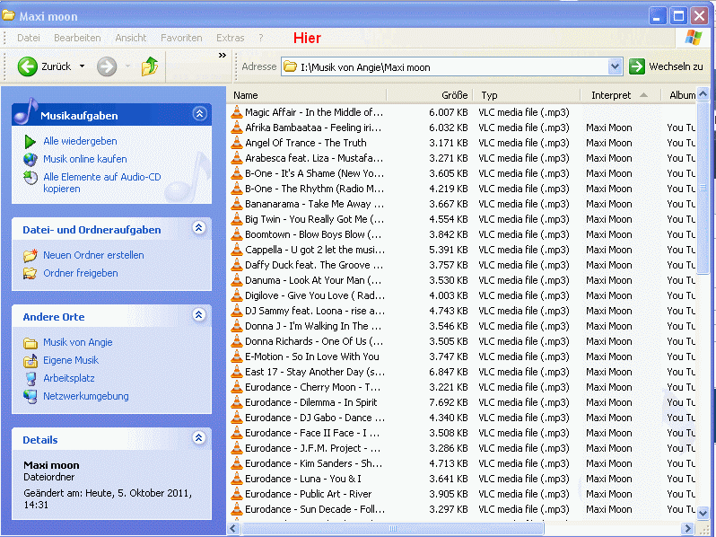Collapse Datei- und Ordneraufgaben section
The width and height of the screenshot is (716, 537).
[199, 228]
